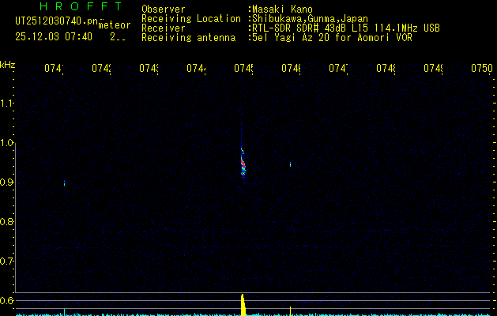Click the 0.7 kHz frequency axis label
Screen dimensions: 497x316
(x=6, y=261)
